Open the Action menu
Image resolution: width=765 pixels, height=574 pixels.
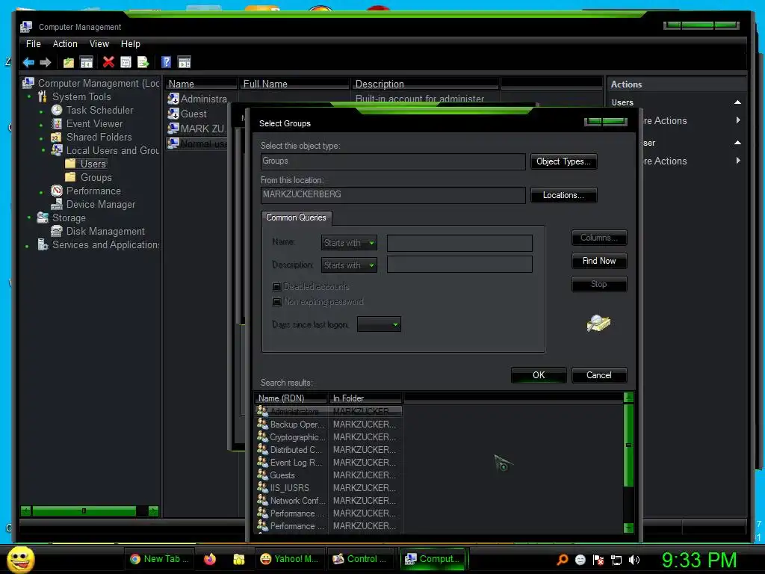(x=65, y=44)
